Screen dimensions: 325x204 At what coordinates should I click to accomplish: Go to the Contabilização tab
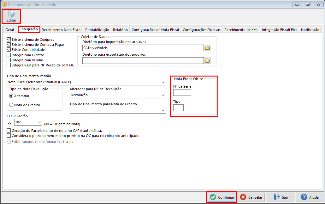tap(97, 30)
